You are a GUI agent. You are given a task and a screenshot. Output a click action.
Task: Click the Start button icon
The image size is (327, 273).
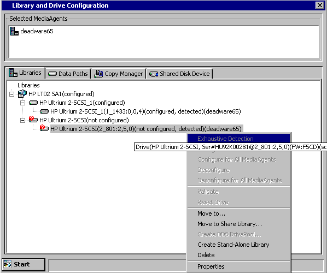8,264
